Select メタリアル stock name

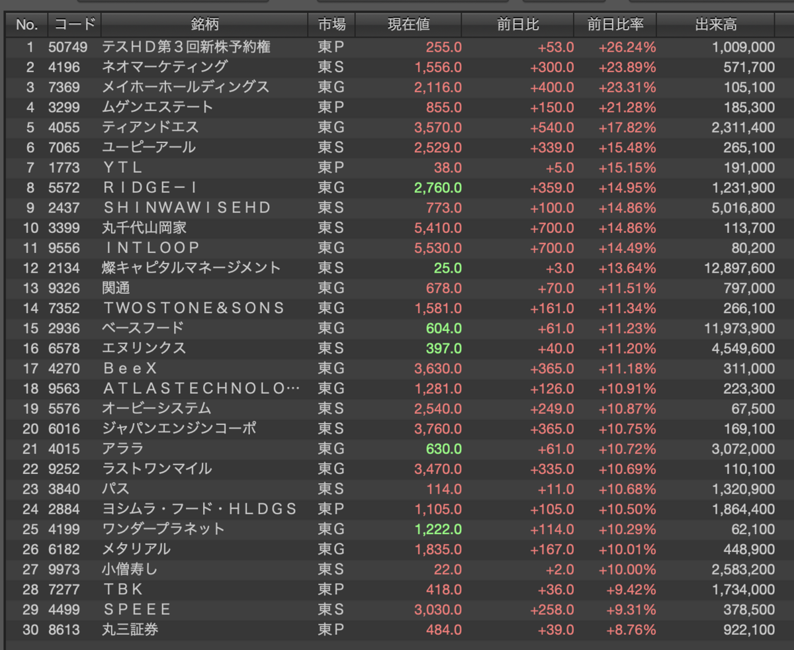click(136, 549)
